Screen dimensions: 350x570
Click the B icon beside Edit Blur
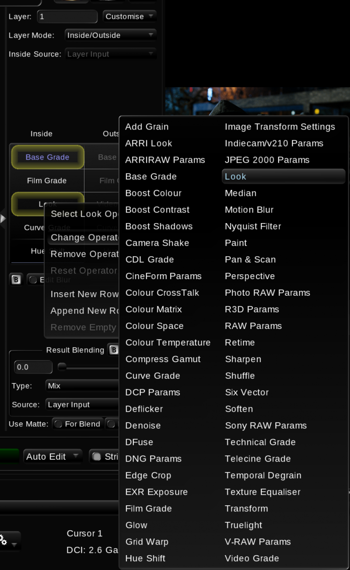[16, 280]
